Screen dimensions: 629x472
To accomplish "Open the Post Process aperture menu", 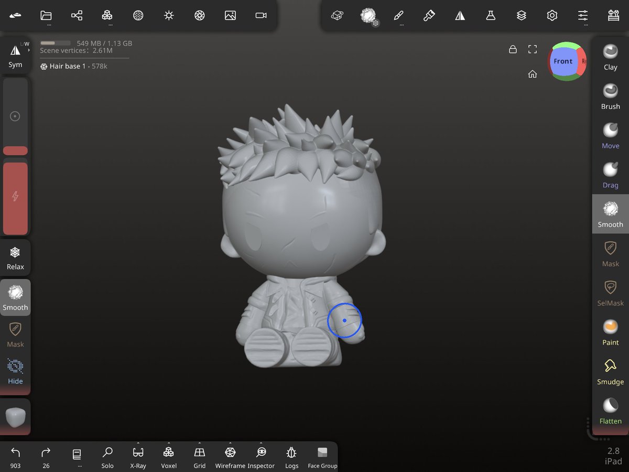I will pyautogui.click(x=199, y=16).
